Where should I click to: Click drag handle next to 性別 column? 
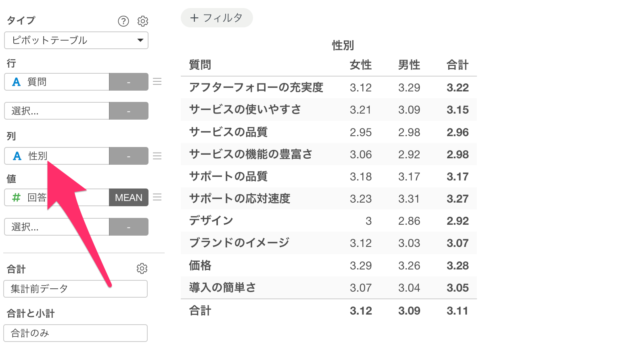(157, 156)
